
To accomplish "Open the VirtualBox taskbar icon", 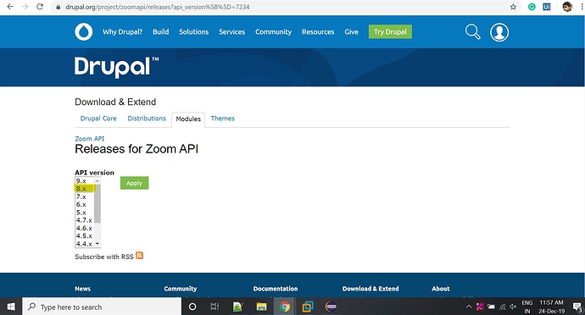I will [x=308, y=307].
